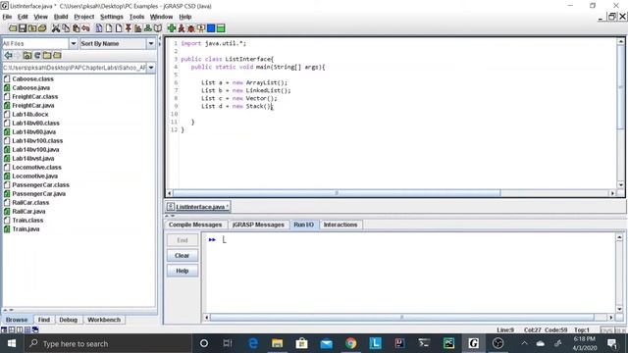Open the File menu
Viewport: 628px width, 353px height.
[7, 17]
